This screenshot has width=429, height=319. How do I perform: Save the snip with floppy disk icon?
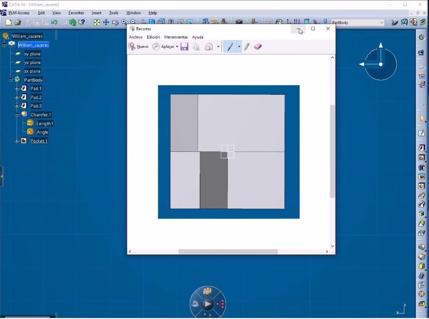click(x=184, y=47)
